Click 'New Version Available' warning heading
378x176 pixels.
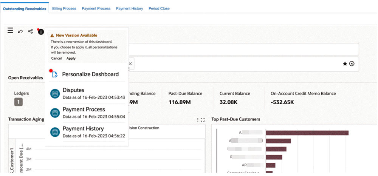pyautogui.click(x=77, y=36)
